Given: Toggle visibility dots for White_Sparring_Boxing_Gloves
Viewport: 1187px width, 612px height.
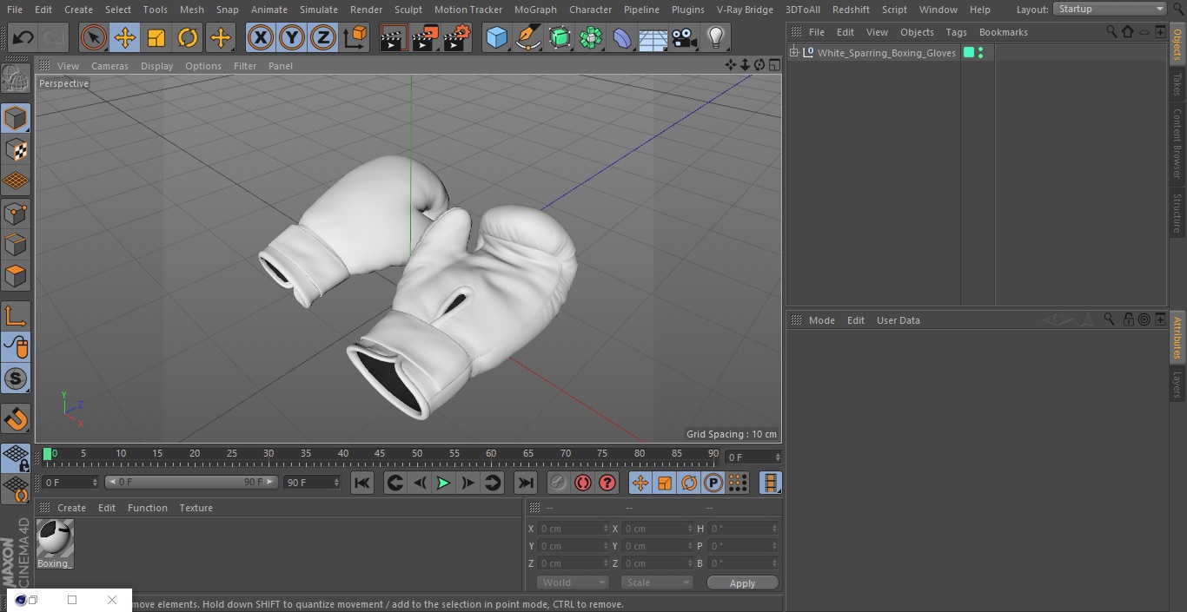Looking at the screenshot, I should pos(981,53).
